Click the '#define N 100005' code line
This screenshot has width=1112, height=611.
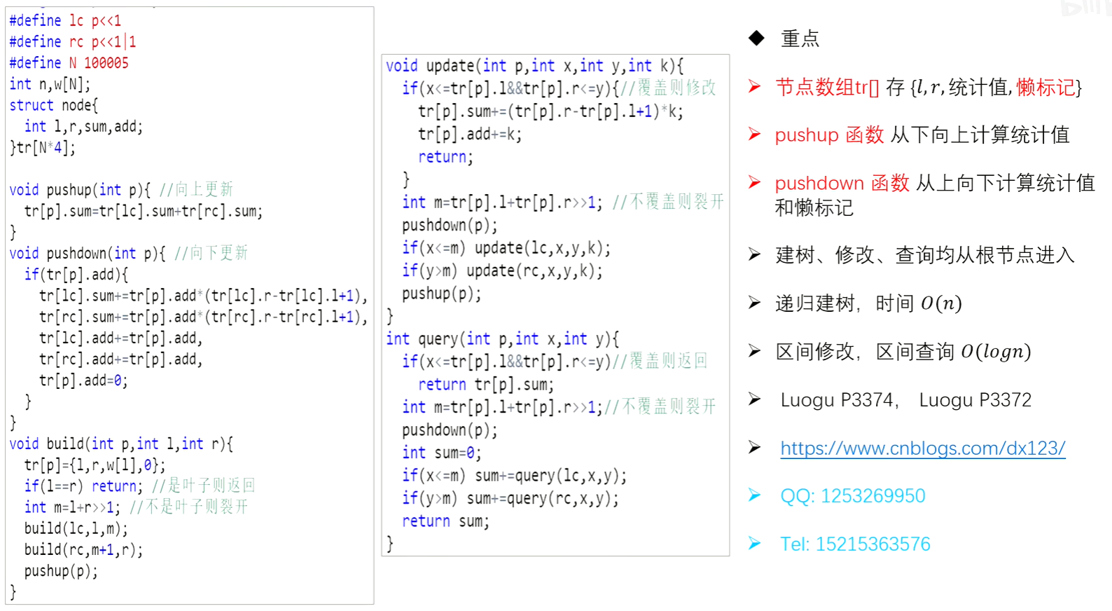point(69,62)
